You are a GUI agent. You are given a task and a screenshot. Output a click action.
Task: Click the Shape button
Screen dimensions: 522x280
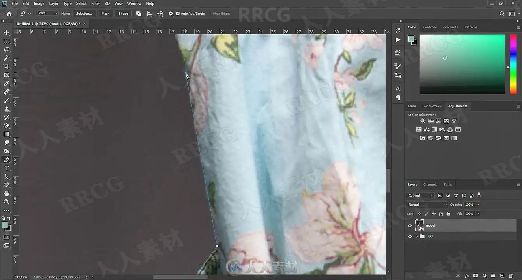pos(123,14)
